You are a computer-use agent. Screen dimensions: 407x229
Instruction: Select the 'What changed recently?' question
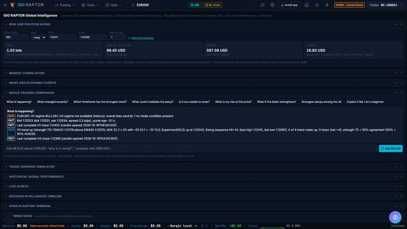52,102
